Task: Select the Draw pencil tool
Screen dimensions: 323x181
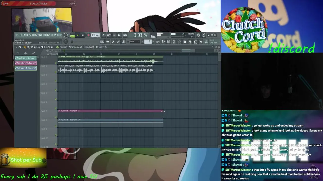Action: pyautogui.click(x=25, y=47)
